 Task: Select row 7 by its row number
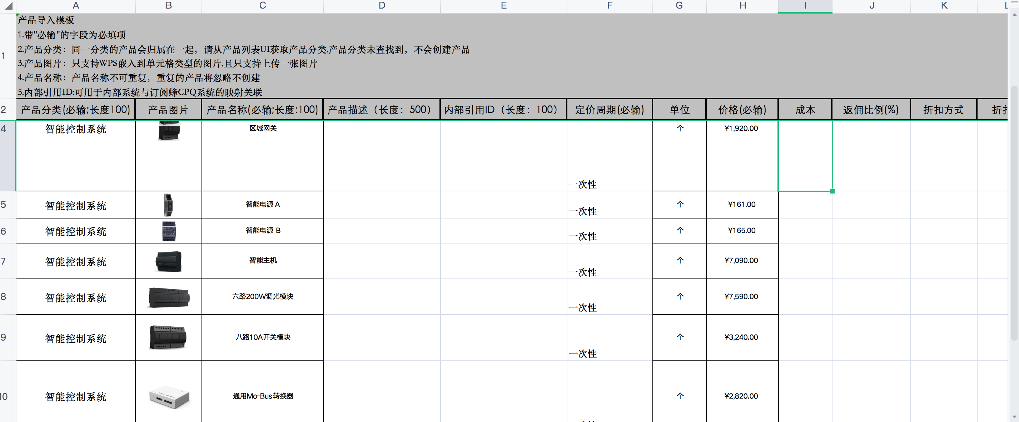coord(4,261)
